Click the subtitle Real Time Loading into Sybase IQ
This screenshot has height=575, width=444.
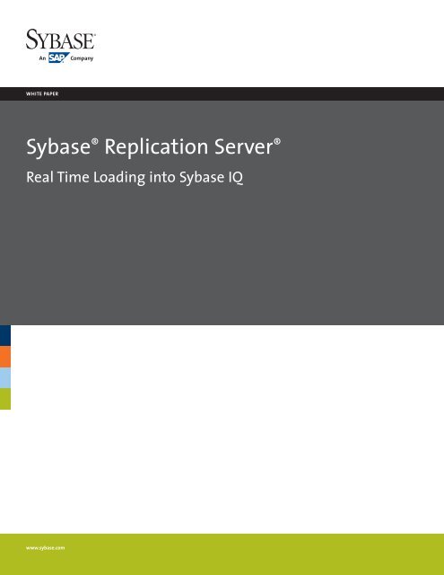tap(135, 178)
